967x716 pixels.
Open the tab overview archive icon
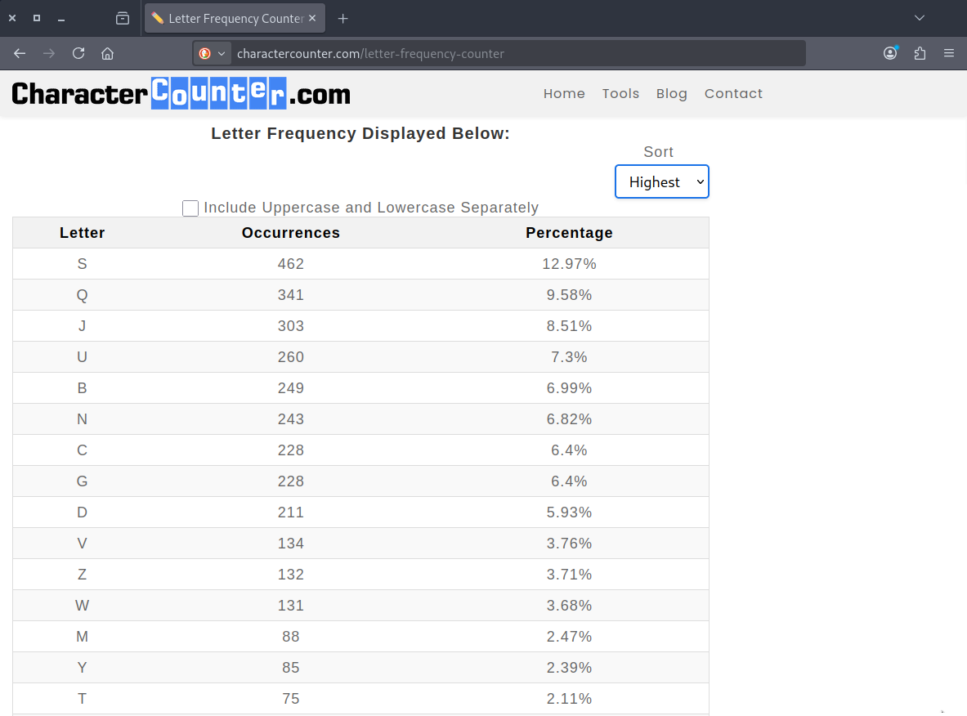(x=123, y=18)
